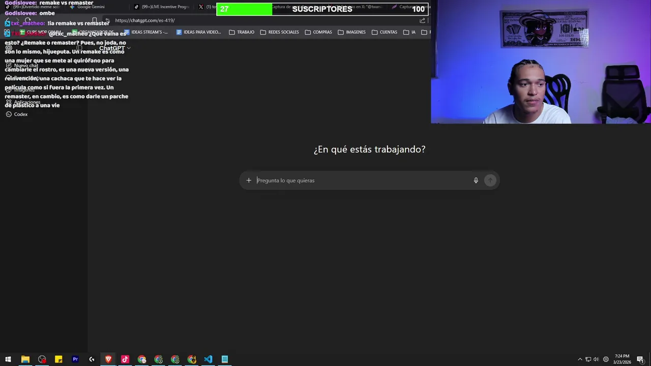Click the volume speaker tray icon
Viewport: 651px width, 366px height.
tap(596, 359)
